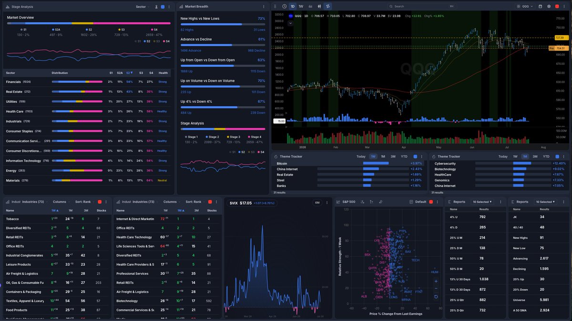
Task: Click the person icon in Stage Analysis header
Action: pos(156,7)
